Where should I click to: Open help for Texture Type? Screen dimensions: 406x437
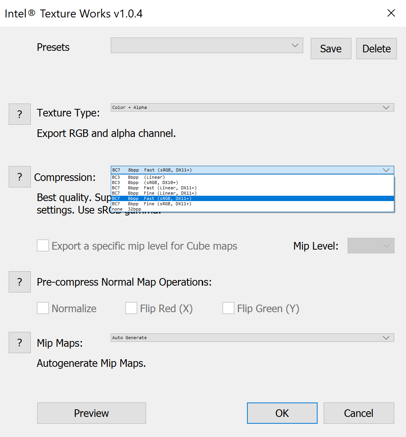tap(19, 114)
